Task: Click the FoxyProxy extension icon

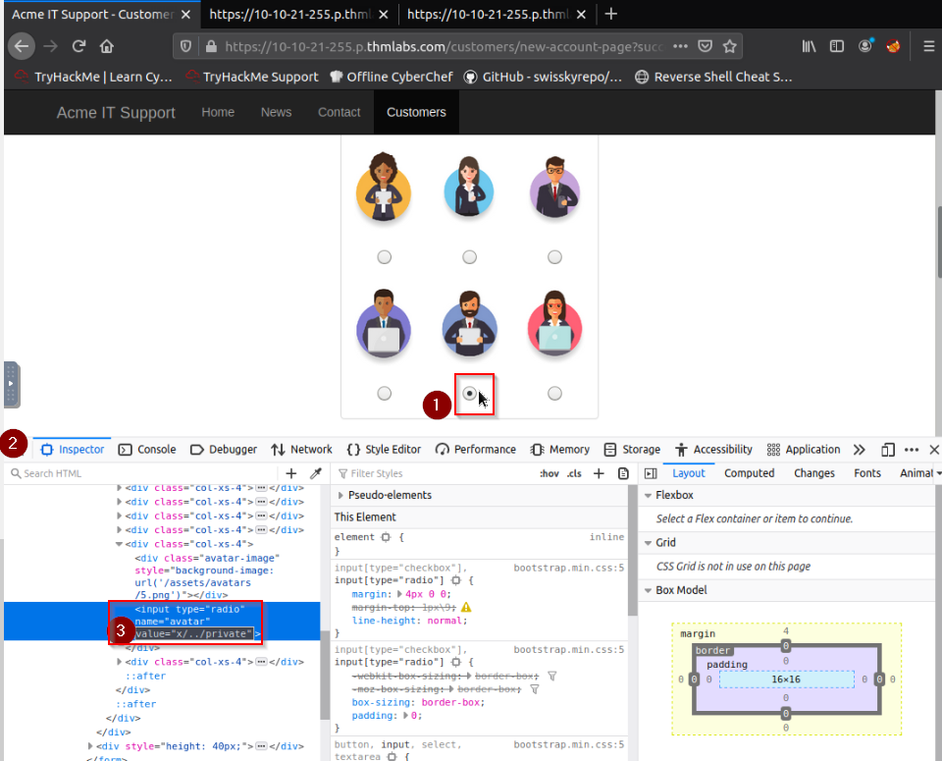Action: [x=893, y=46]
